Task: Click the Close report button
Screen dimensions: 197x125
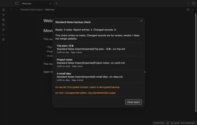Action: pyautogui.click(x=133, y=102)
